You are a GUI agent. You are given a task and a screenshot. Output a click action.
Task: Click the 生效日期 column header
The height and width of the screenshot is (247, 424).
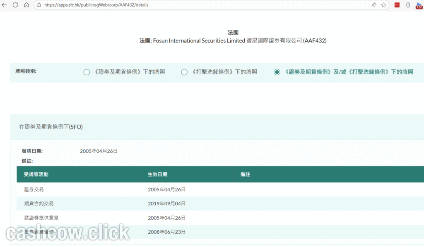(x=157, y=174)
